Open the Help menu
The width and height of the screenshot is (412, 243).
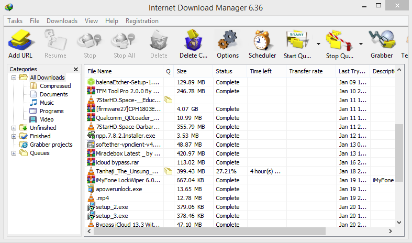point(112,21)
